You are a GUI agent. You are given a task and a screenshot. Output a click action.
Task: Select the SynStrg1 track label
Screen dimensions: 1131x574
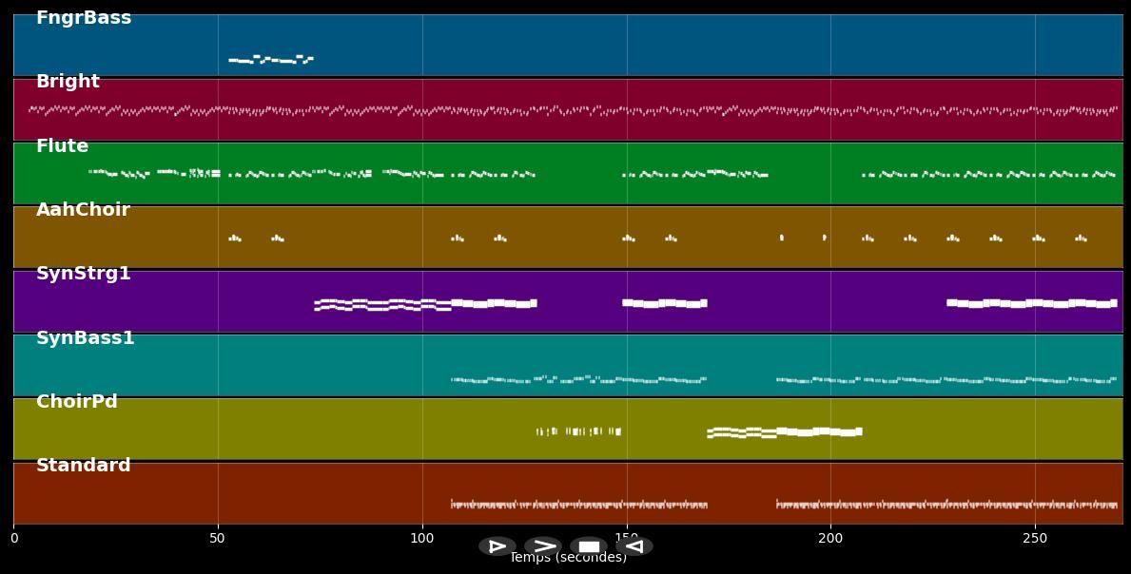pos(83,273)
